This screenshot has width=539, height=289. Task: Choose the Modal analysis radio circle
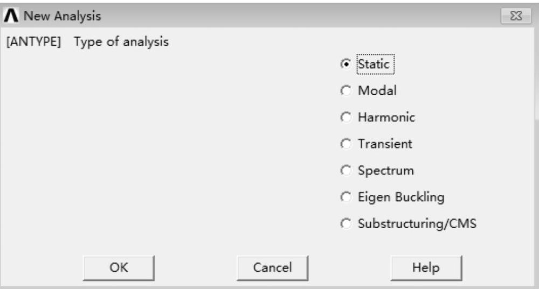[346, 91]
